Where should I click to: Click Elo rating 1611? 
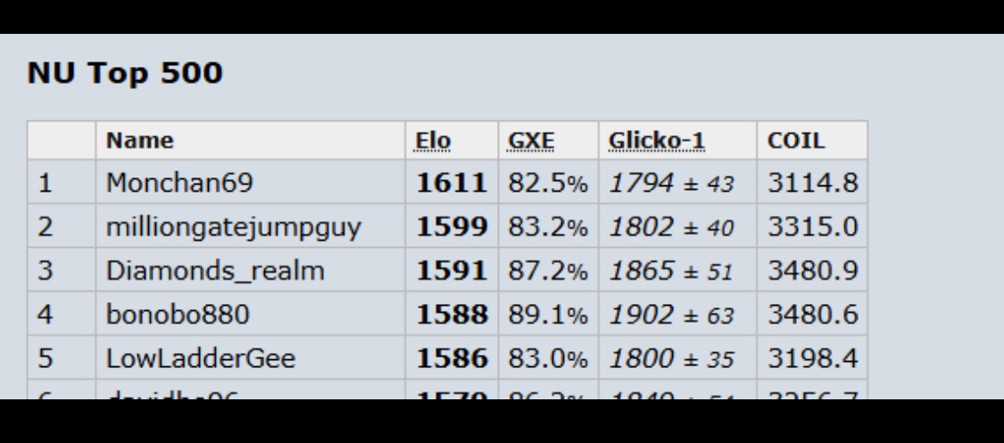[452, 184]
